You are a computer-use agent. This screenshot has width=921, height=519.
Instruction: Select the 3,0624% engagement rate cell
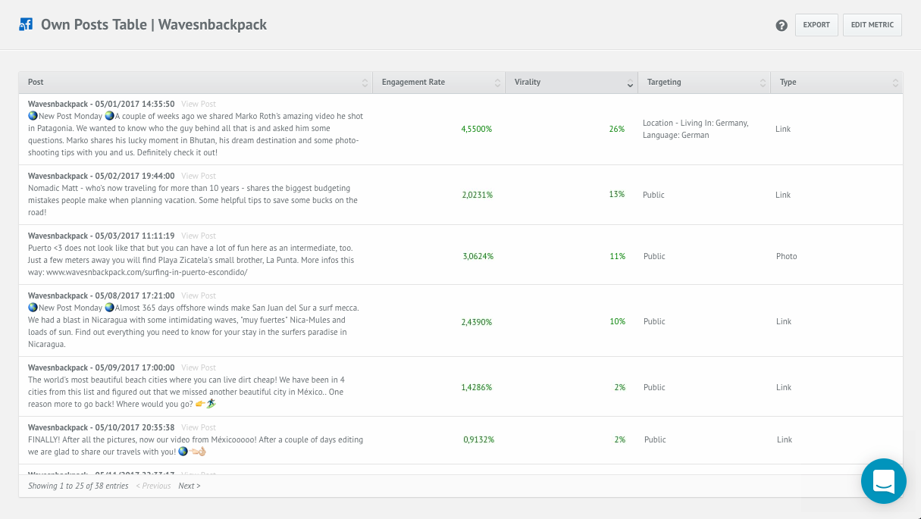tap(478, 256)
